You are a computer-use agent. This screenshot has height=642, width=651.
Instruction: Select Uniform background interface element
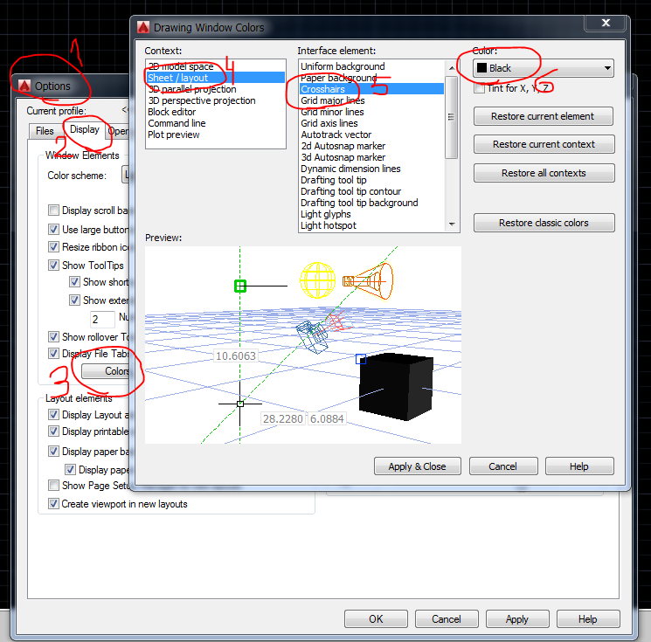pos(371,66)
